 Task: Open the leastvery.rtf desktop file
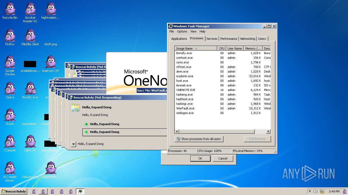point(50,64)
